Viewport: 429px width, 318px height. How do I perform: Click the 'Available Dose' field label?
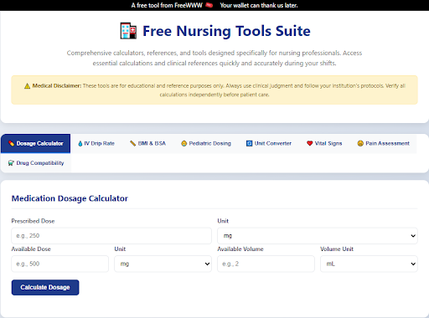(31, 249)
